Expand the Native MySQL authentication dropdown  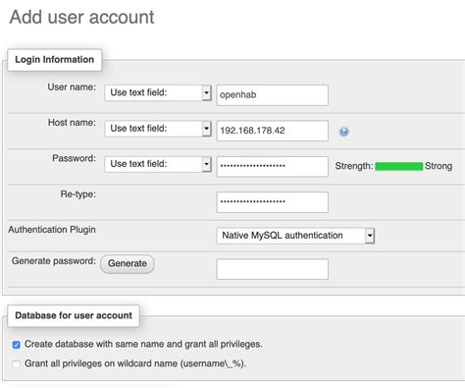pos(295,236)
